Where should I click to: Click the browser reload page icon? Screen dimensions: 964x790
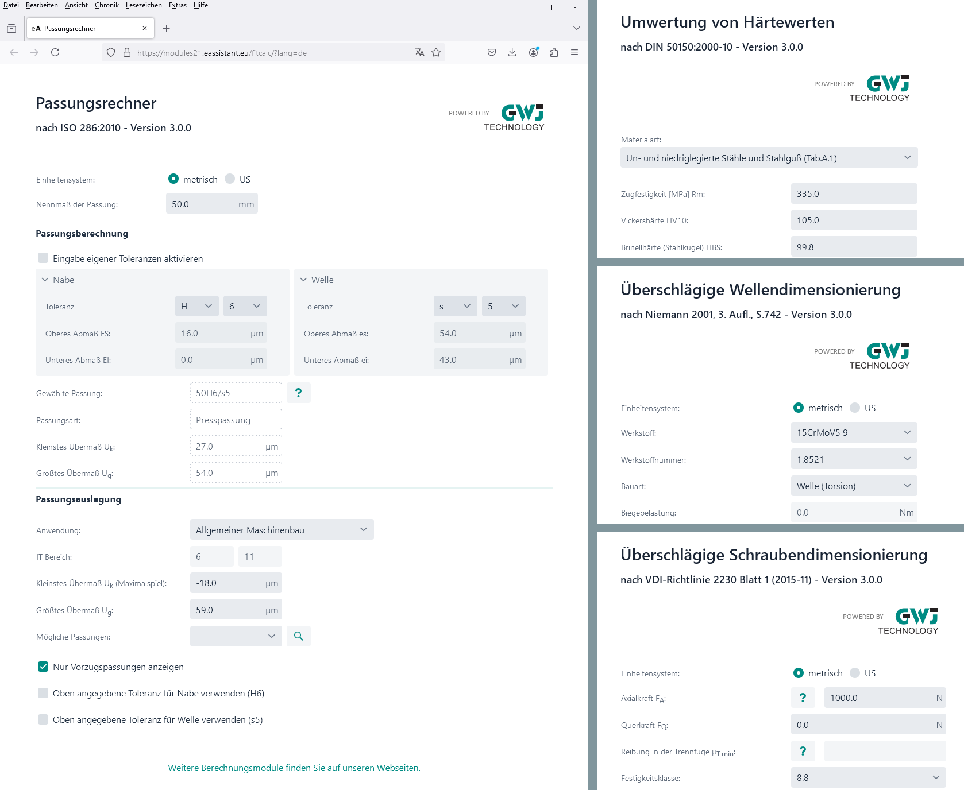click(x=55, y=52)
